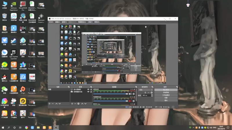
Task: Click the audio mixer vertical scrollbar
Action: click(136, 96)
